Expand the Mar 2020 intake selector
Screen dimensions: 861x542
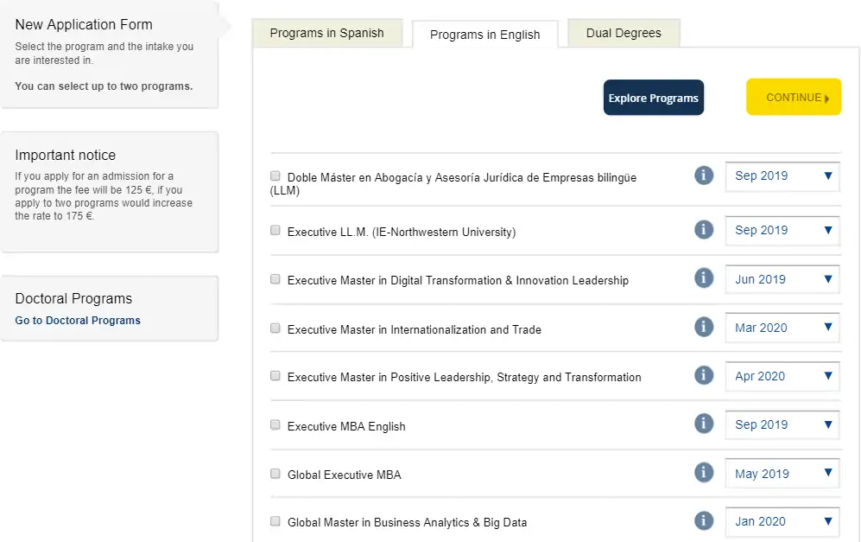coord(782,328)
